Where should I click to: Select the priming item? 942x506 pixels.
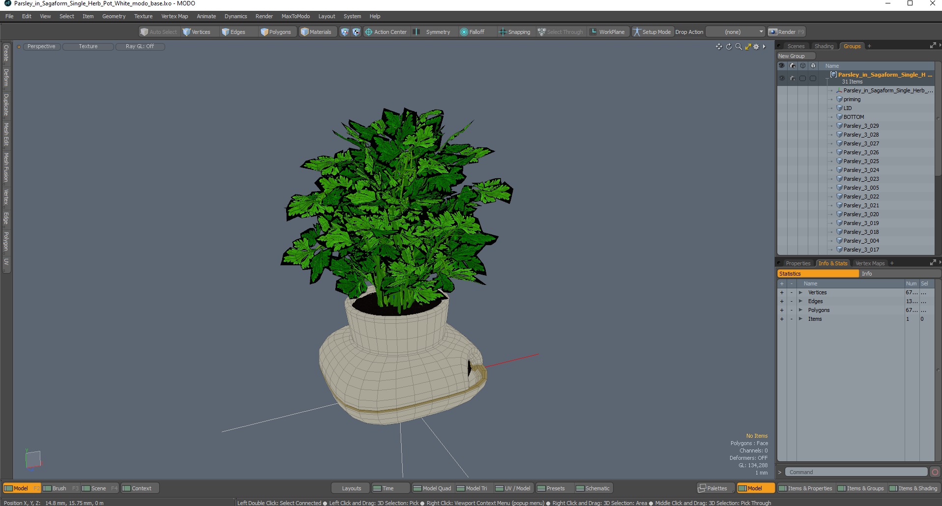(852, 99)
